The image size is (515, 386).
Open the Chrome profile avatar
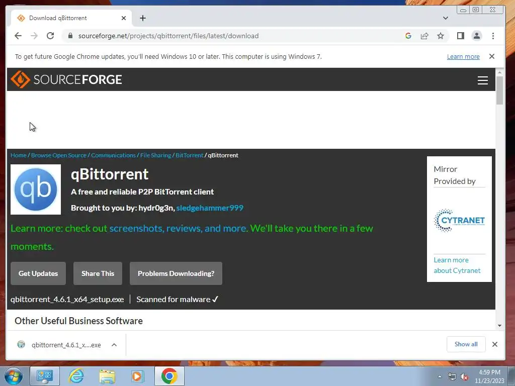click(x=477, y=36)
